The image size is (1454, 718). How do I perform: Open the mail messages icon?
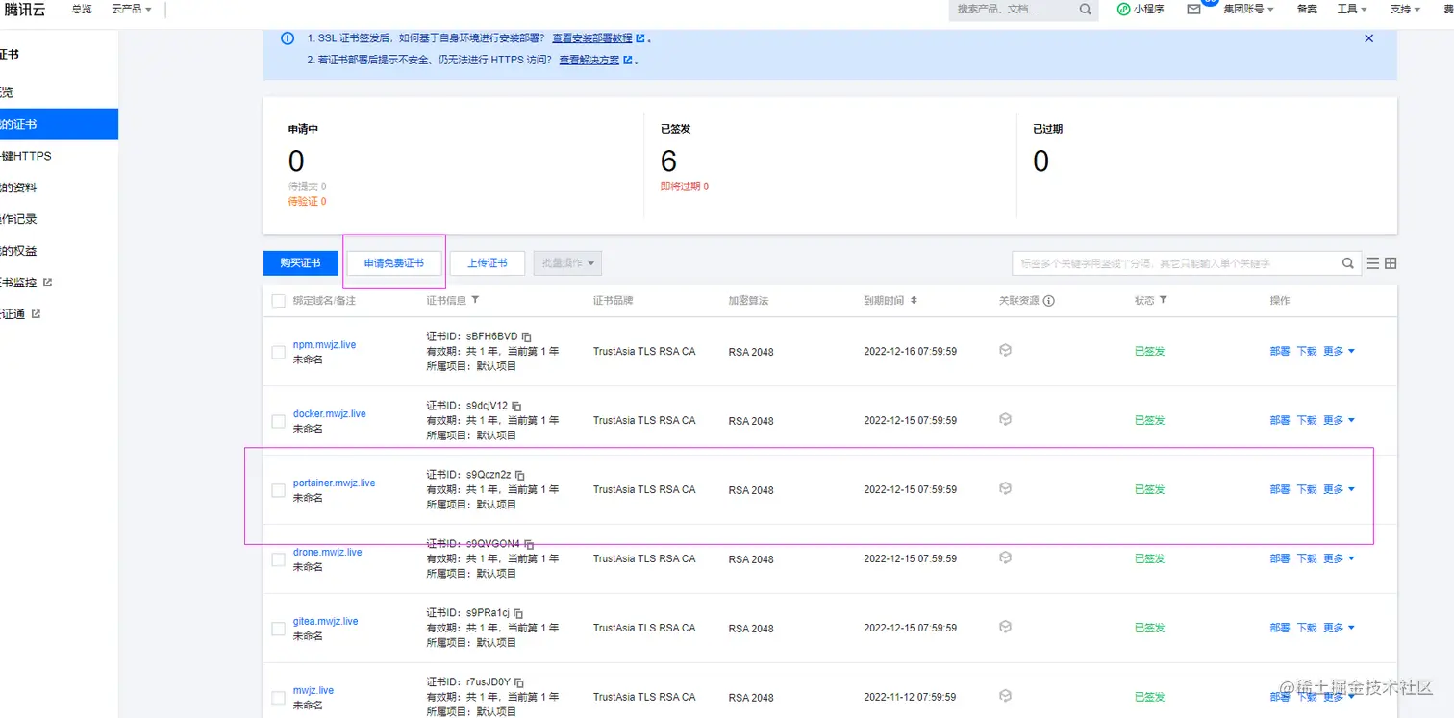(x=1194, y=9)
